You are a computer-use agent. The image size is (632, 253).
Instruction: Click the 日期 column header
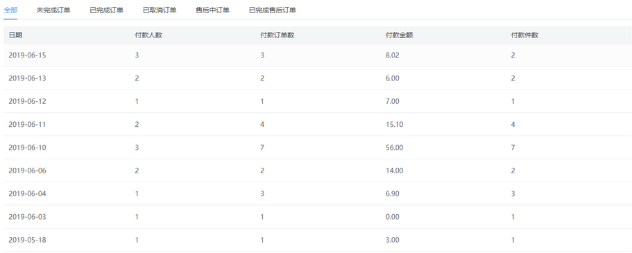15,35
